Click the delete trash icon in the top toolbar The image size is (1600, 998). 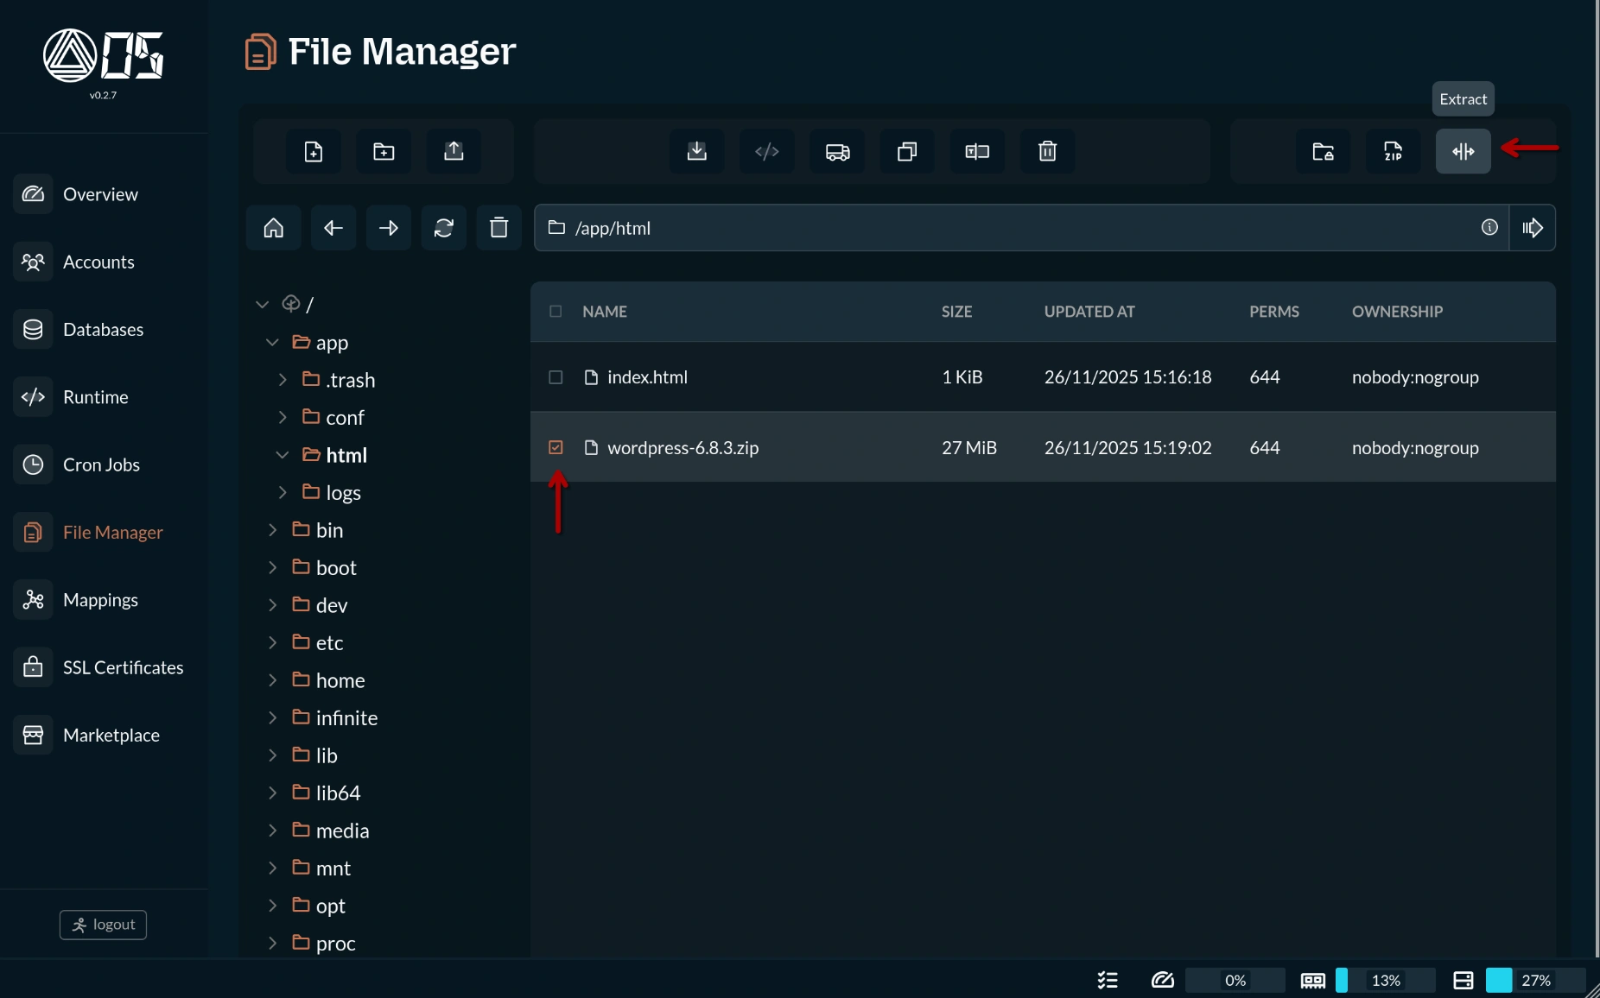pos(1047,152)
